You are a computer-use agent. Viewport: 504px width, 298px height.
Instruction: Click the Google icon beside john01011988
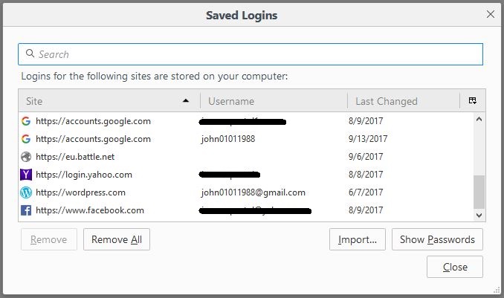point(26,139)
